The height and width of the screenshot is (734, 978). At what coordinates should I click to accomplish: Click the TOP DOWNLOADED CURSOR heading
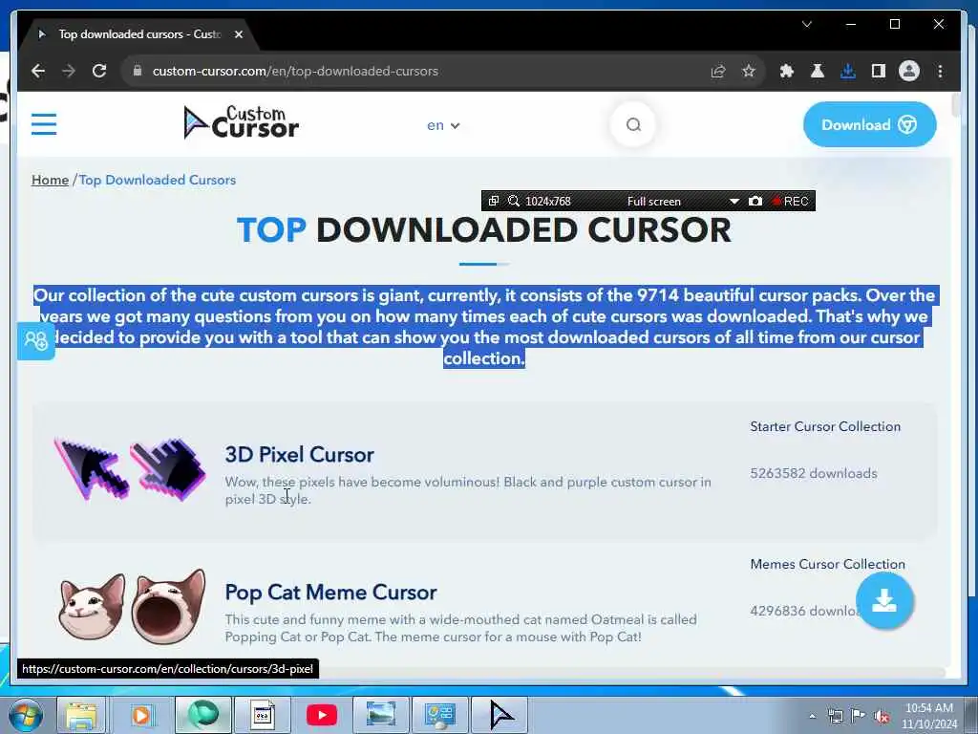pyautogui.click(x=484, y=230)
